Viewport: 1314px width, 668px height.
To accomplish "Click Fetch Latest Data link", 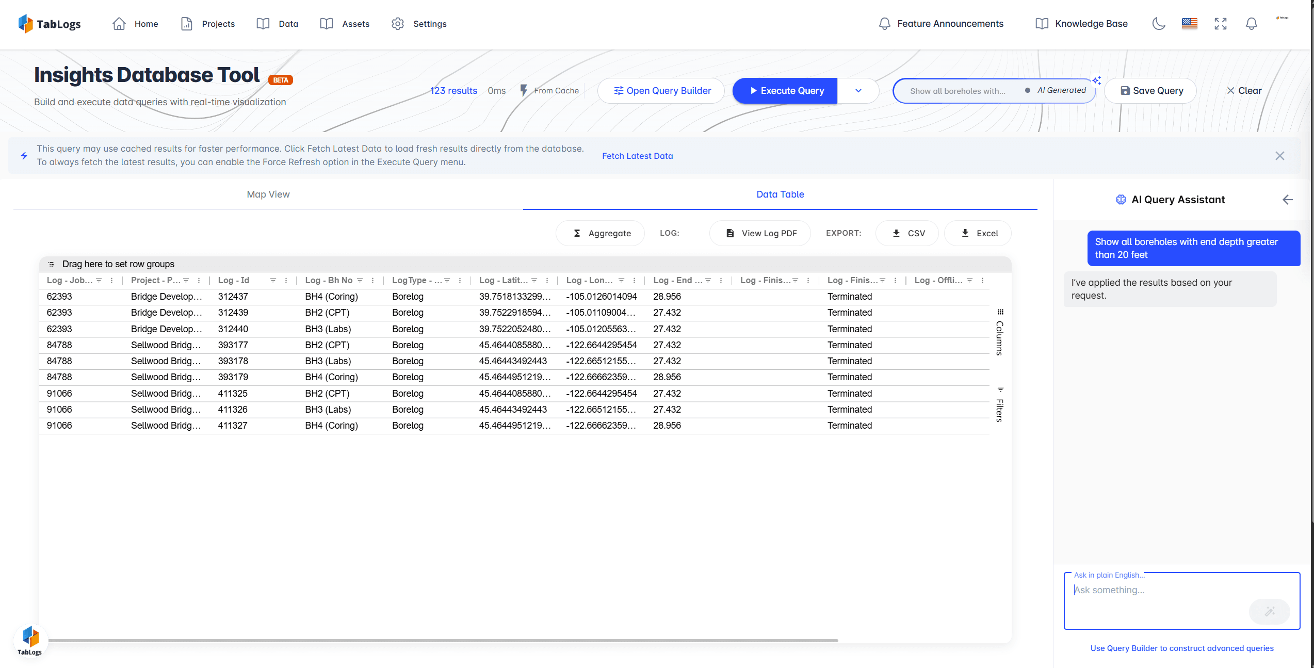I will point(638,156).
